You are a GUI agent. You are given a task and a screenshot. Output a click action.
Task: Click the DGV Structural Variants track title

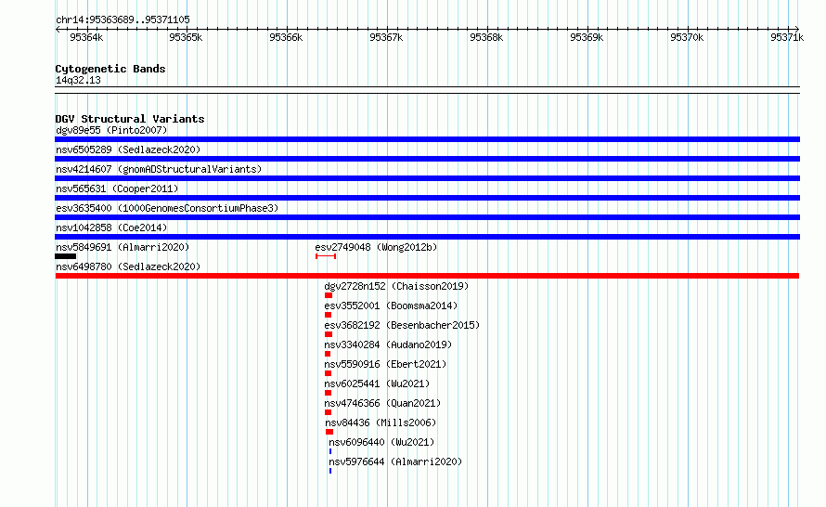(130, 119)
